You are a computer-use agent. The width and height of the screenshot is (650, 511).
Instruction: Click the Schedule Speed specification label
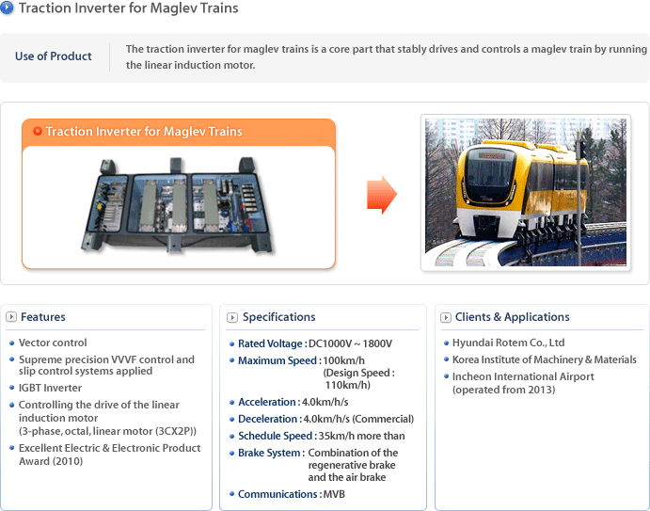point(277,436)
